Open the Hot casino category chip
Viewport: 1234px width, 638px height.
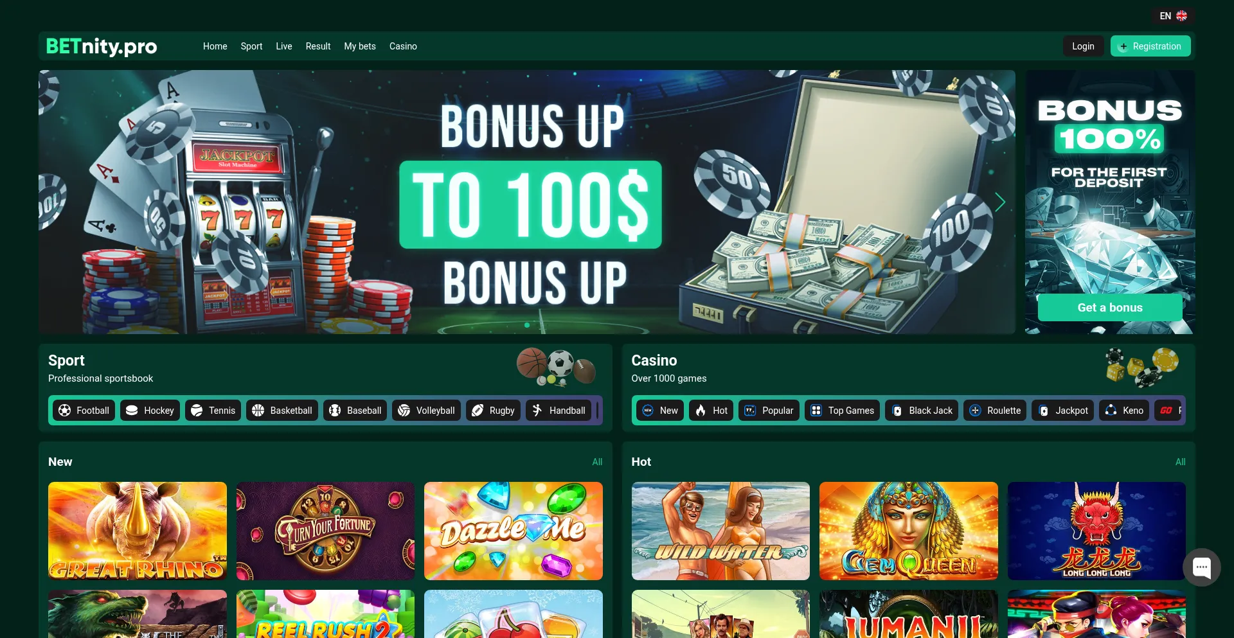pyautogui.click(x=711, y=411)
